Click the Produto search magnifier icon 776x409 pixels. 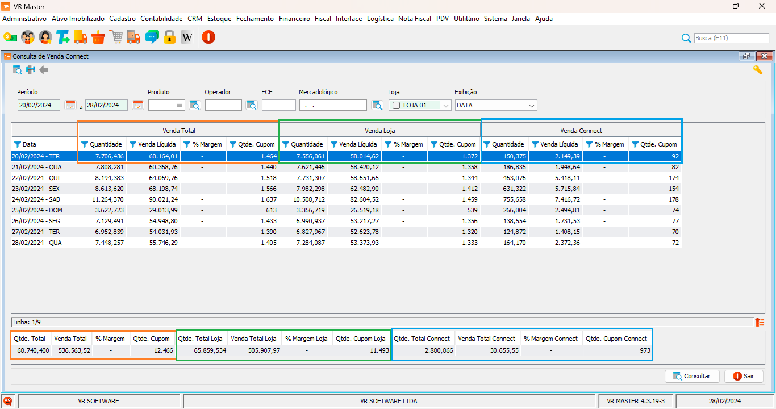195,105
